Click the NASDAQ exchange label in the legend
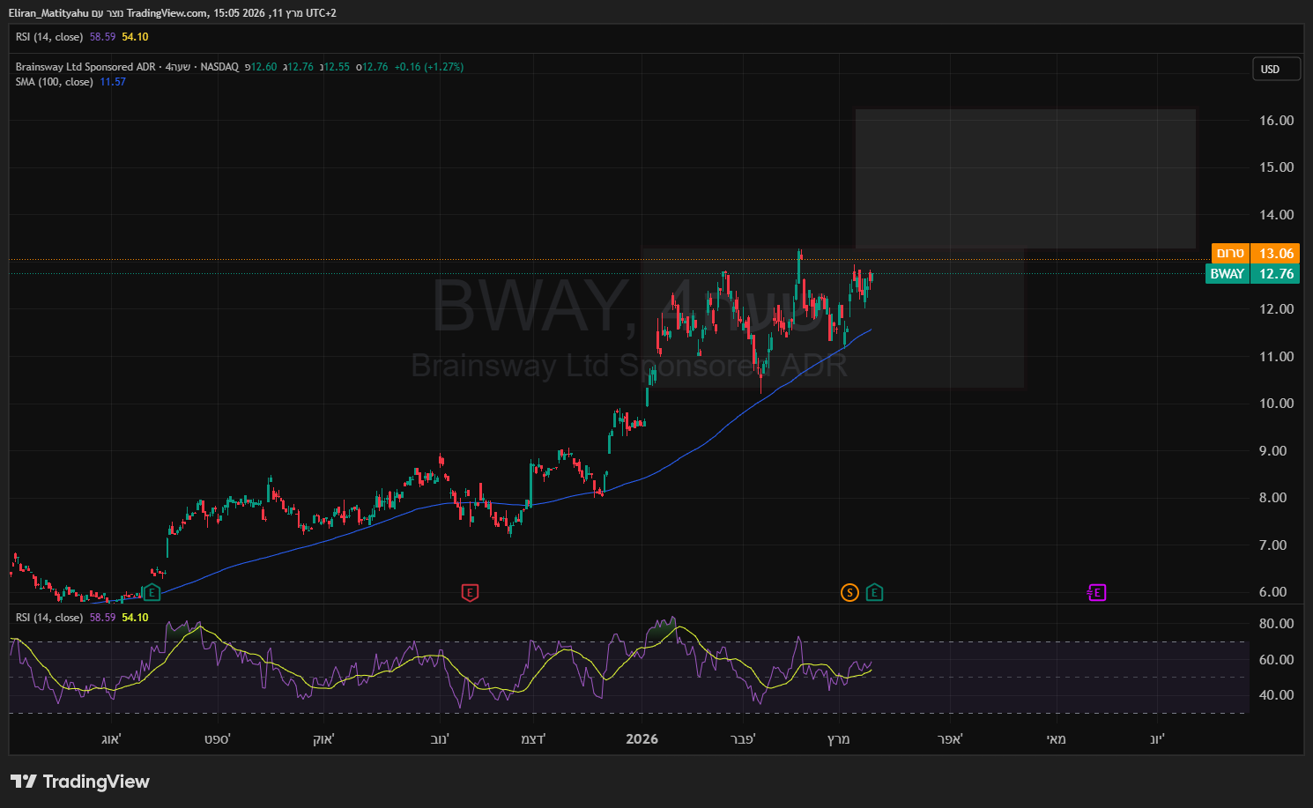This screenshot has width=1313, height=808. (x=219, y=67)
